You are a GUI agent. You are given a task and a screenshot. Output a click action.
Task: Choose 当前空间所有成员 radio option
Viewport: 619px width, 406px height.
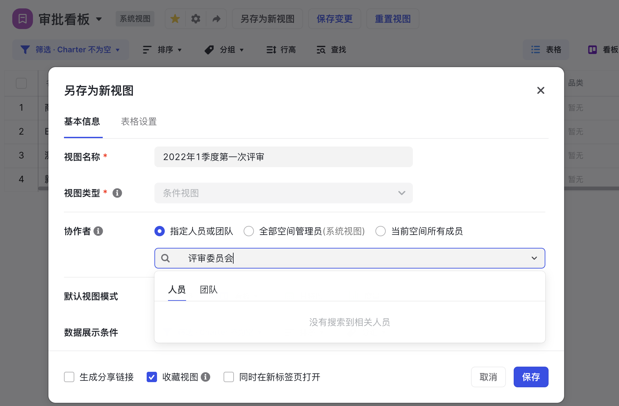tap(381, 231)
